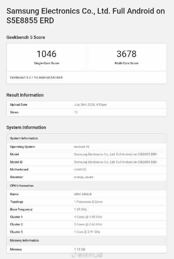The height and width of the screenshot is (259, 174).
Task: Click the page title Samsung Electronics S5E8855 ERD
Action: 86,16
